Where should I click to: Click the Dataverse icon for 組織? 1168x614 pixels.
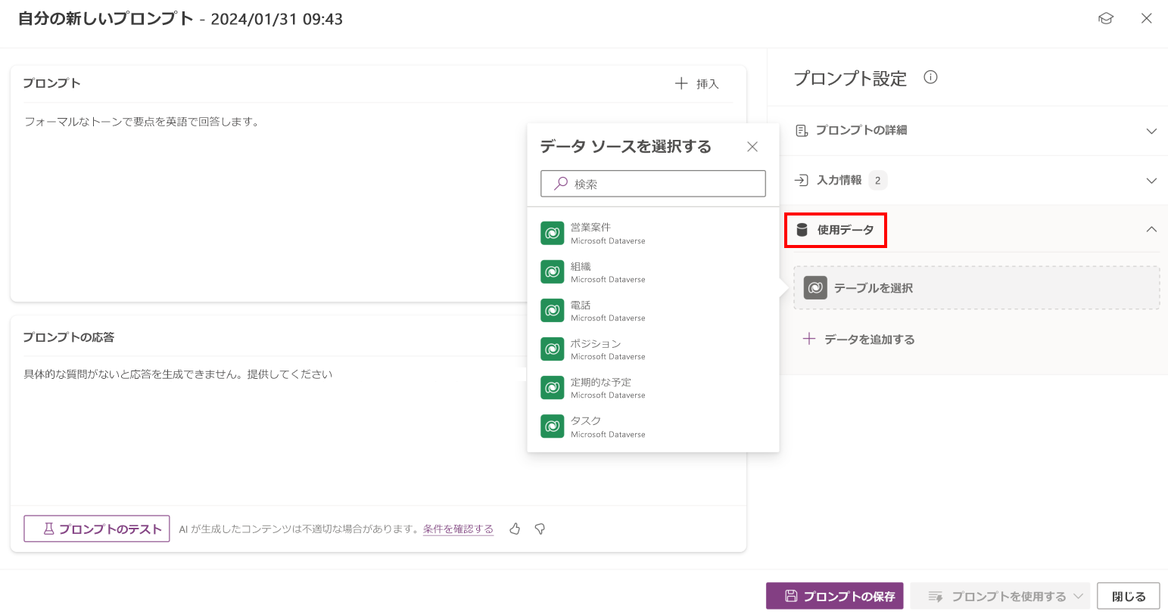click(x=553, y=271)
